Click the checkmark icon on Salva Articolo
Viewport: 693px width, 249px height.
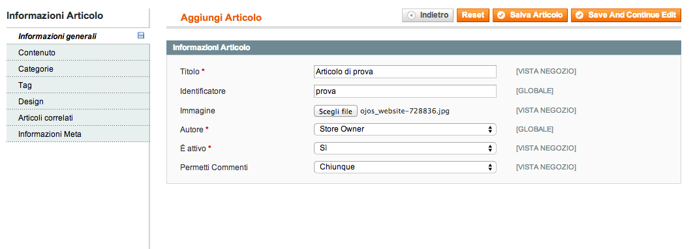click(x=501, y=16)
